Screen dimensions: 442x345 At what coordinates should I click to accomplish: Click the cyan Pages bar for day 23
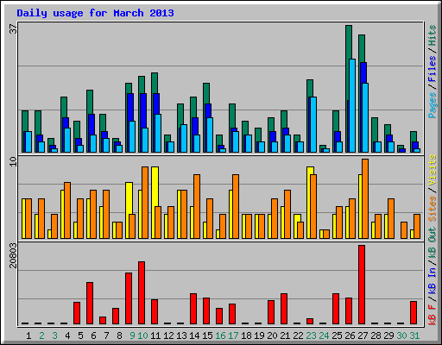[x=313, y=124]
